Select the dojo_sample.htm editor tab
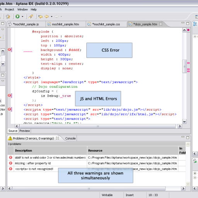Image resolution: width=198 pixels, height=198 pixels. tap(145, 24)
